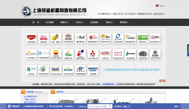Open the 关于银鲨 menu item
The width and height of the screenshot is (189, 109).
point(49,22)
